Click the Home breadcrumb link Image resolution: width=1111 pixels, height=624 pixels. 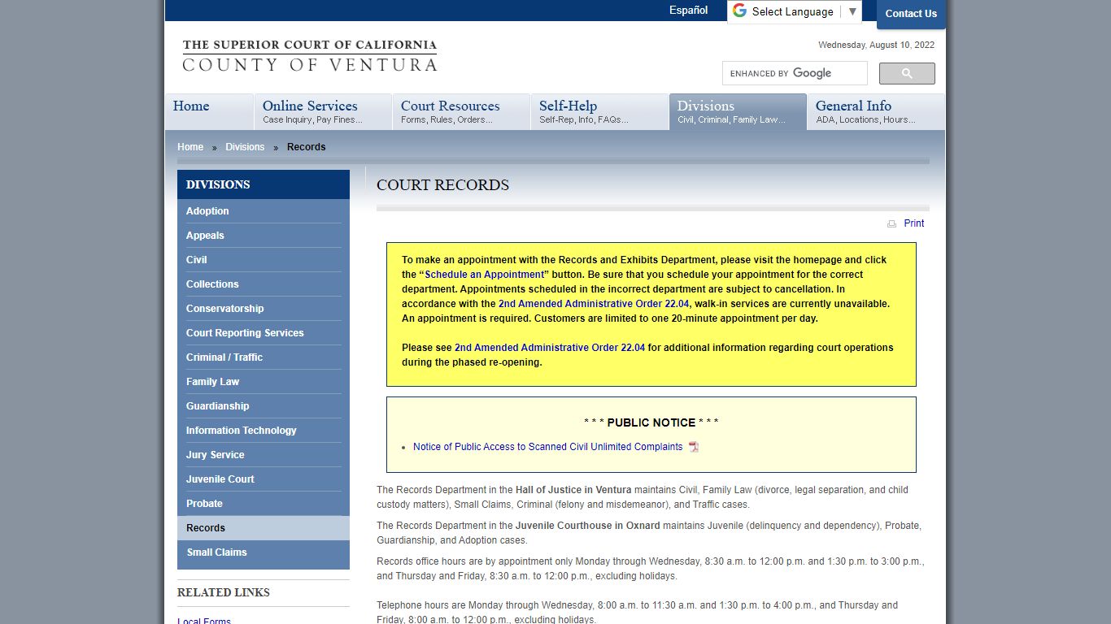click(190, 147)
